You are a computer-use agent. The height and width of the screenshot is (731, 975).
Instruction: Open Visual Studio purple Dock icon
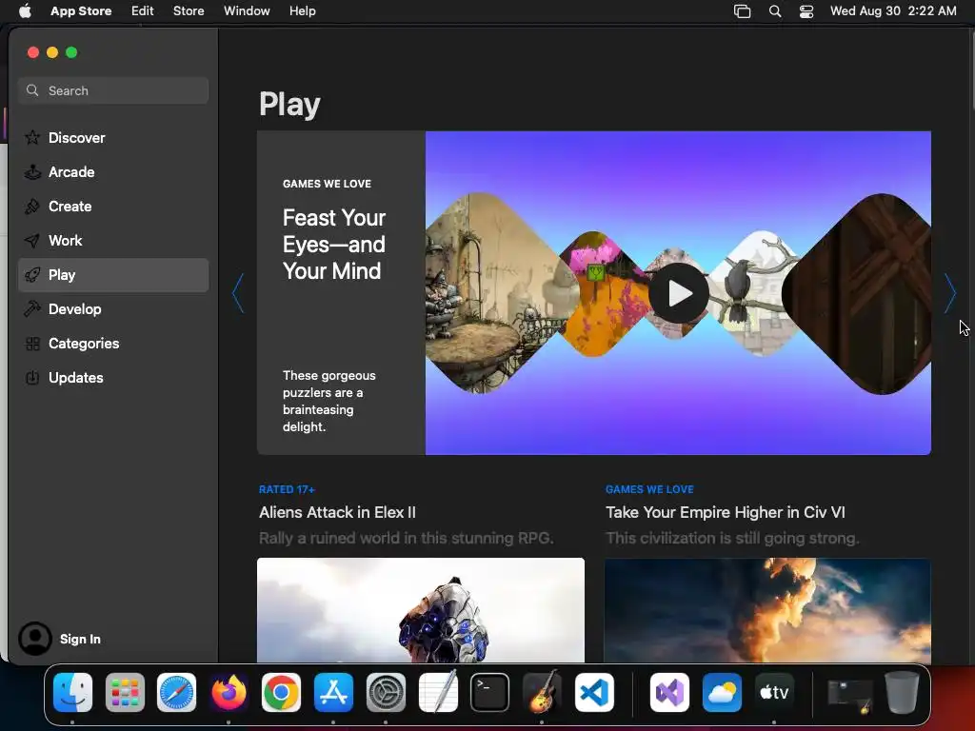[669, 693]
